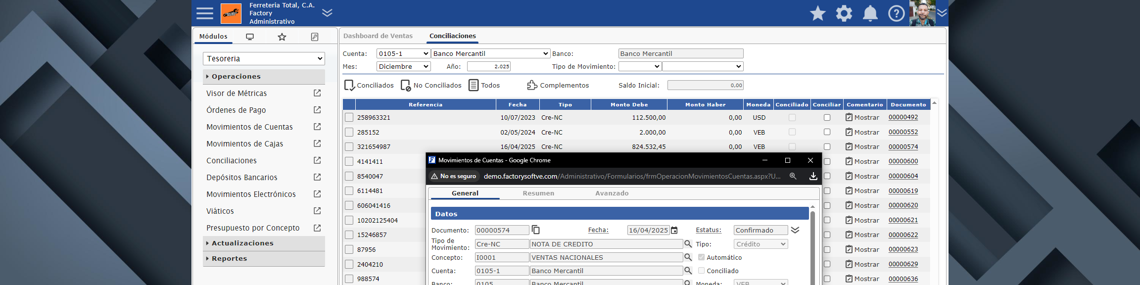This screenshot has height=285, width=1140.
Task: Open document link 00000492
Action: (x=903, y=117)
